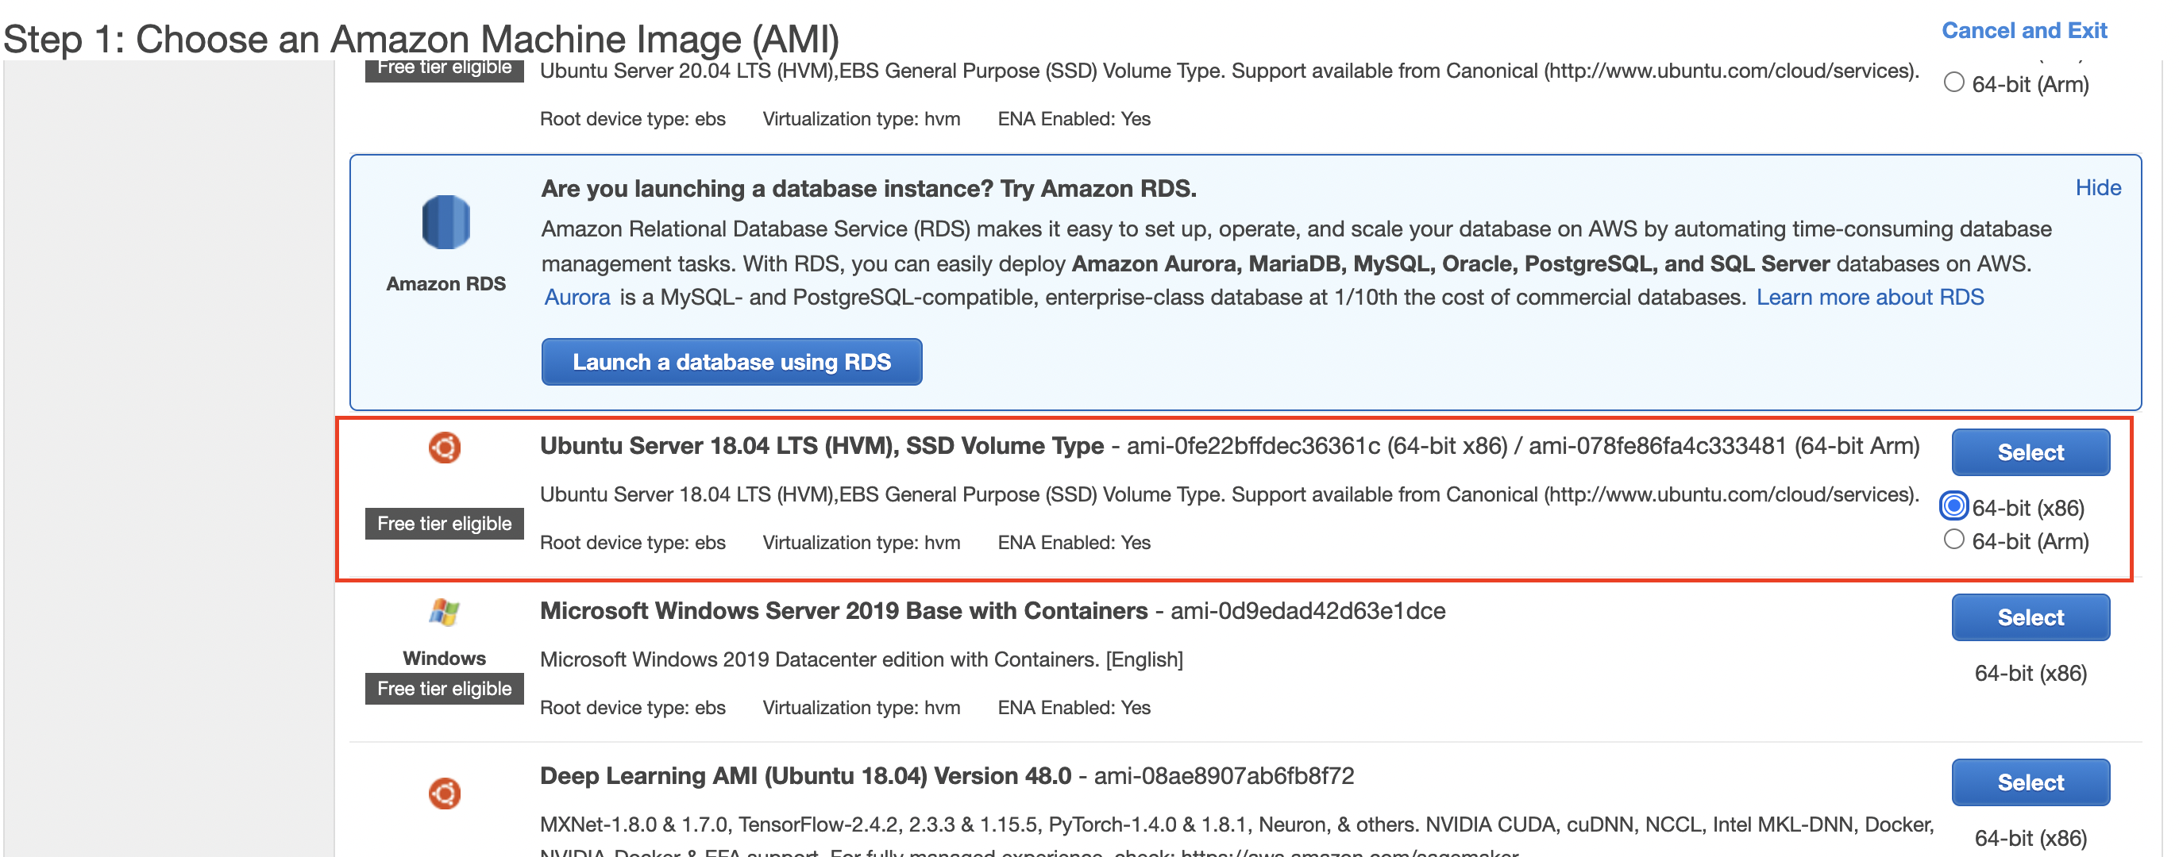The height and width of the screenshot is (857, 2179).
Task: Click 'Are you launching a database instance?' heading
Action: coord(869,189)
